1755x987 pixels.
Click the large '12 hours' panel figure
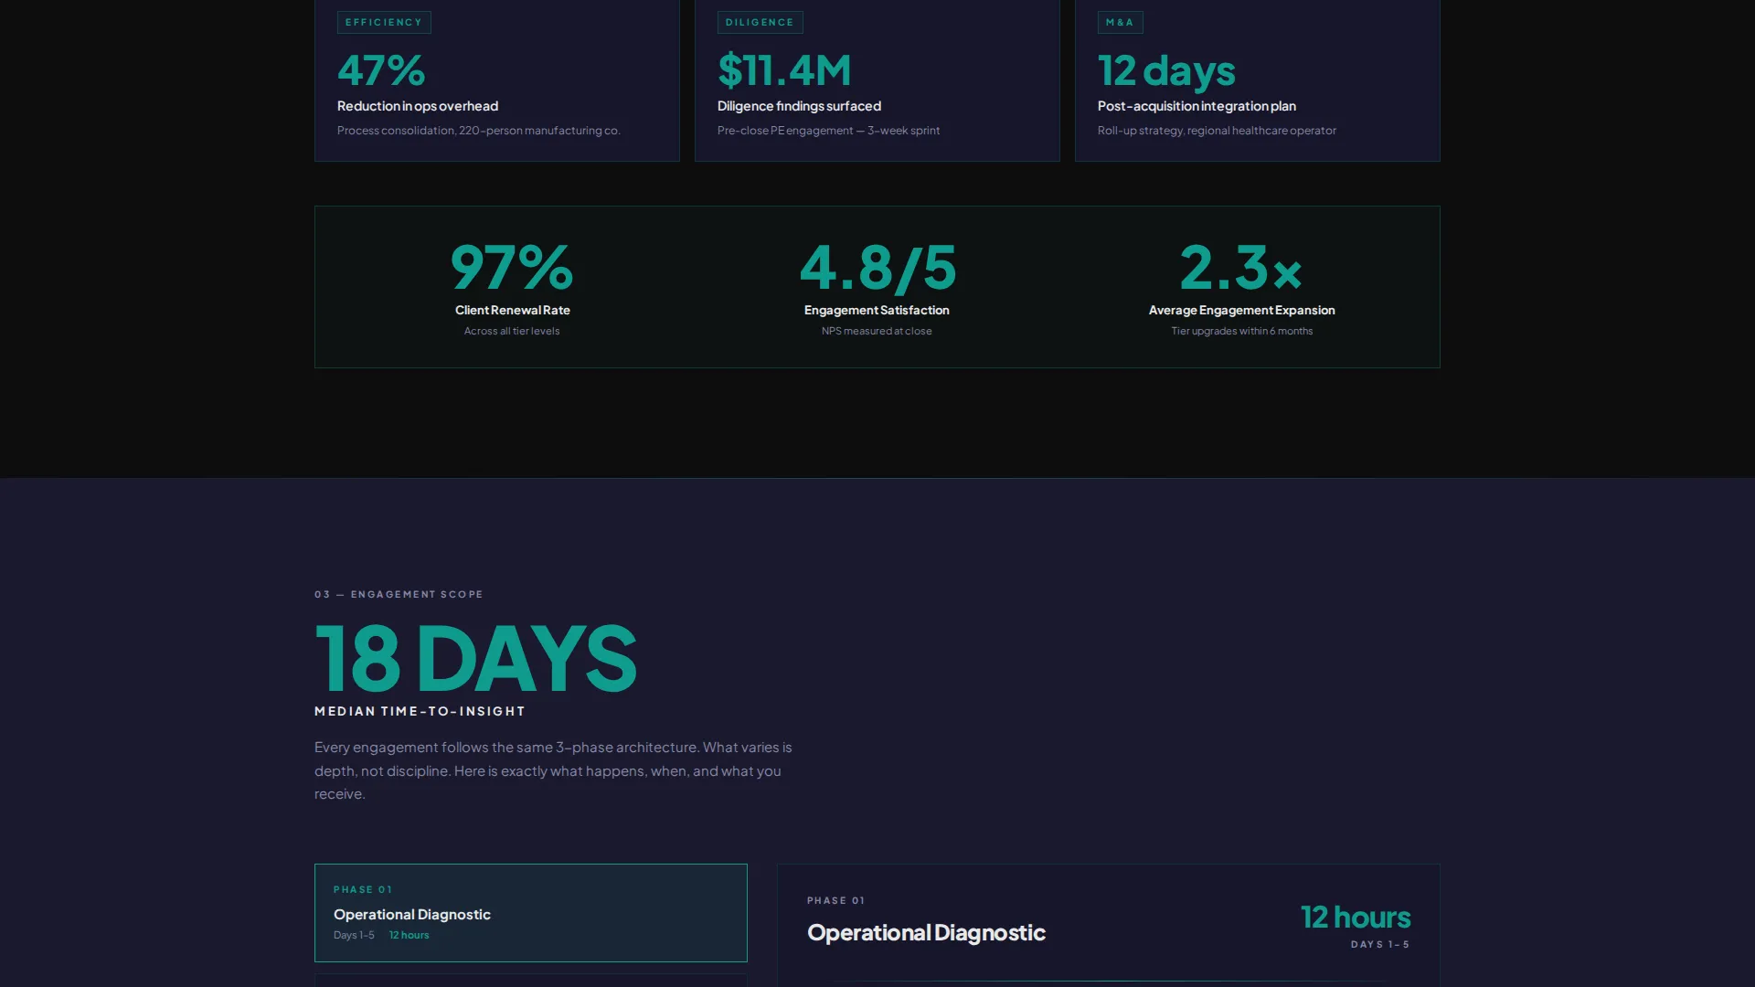tap(1356, 917)
